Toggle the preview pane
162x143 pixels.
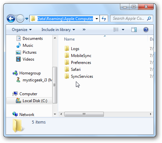click(134, 30)
